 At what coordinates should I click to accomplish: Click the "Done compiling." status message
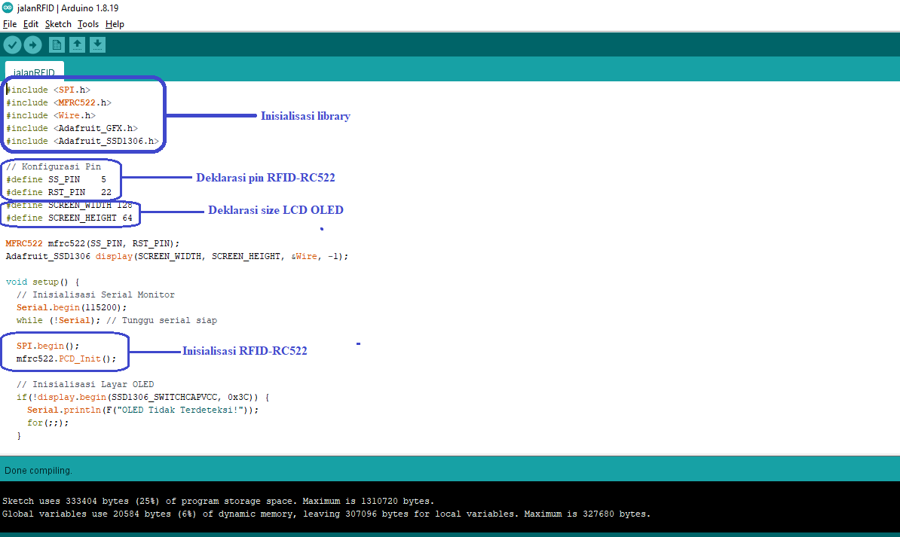[x=38, y=471]
